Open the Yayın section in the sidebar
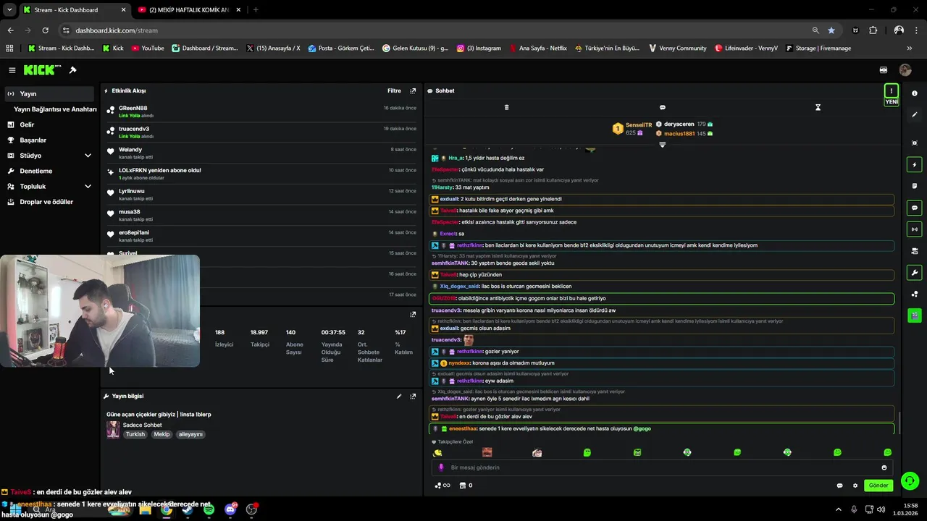Screen dimensions: 927x521 pos(49,94)
